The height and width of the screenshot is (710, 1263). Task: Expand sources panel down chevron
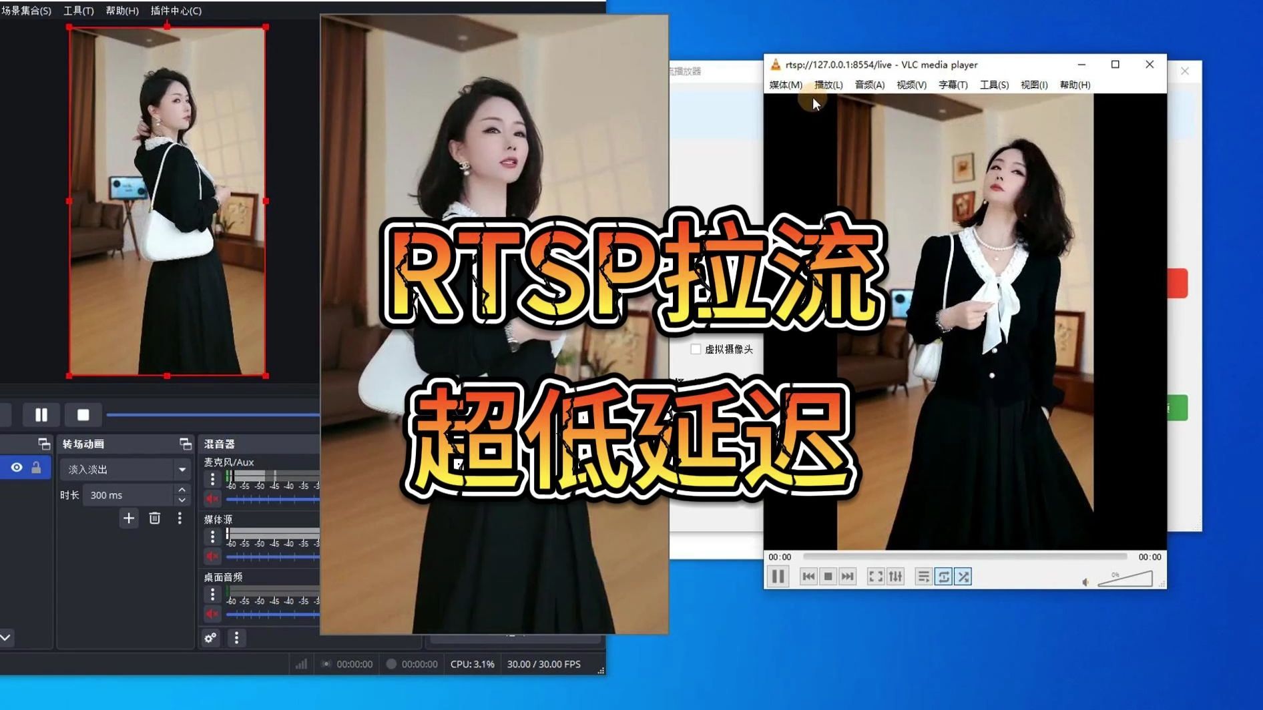[5, 638]
